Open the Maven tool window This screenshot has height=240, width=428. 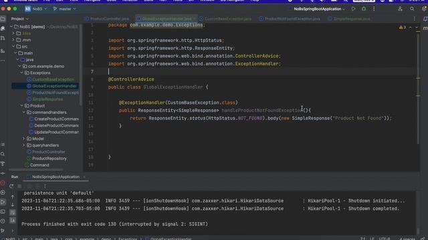point(425,28)
